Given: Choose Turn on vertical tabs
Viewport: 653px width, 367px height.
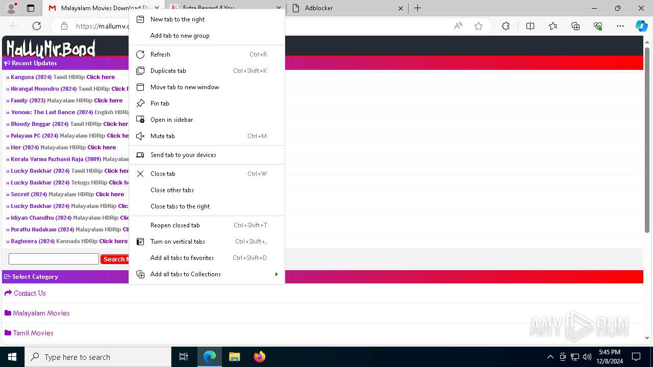Looking at the screenshot, I should [x=207, y=242].
